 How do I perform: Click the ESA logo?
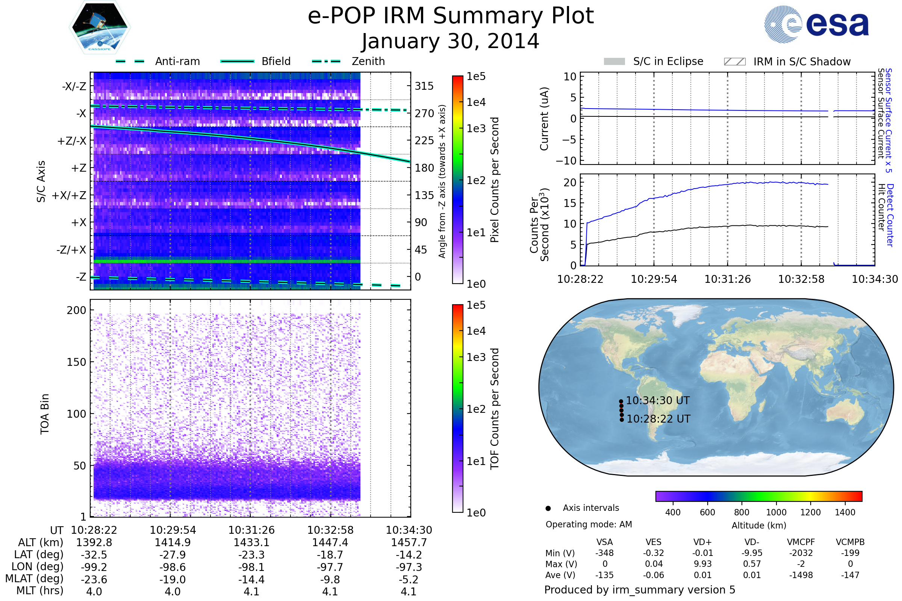pyautogui.click(x=817, y=24)
